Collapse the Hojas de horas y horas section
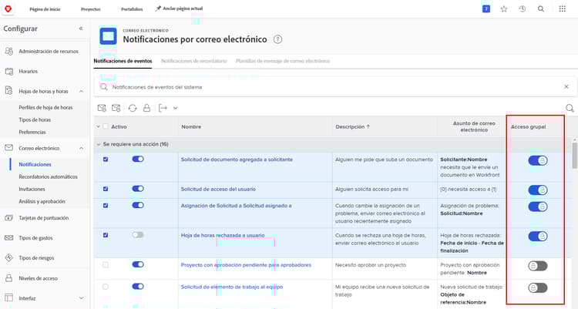The height and width of the screenshot is (309, 578). click(x=81, y=91)
